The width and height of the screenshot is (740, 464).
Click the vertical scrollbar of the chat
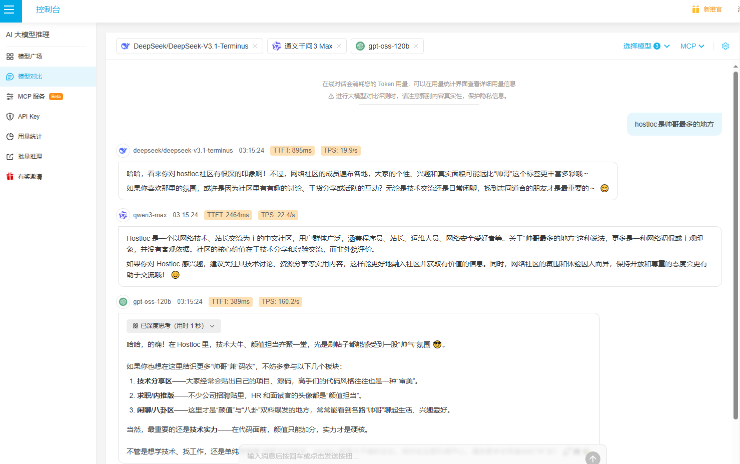click(x=735, y=245)
